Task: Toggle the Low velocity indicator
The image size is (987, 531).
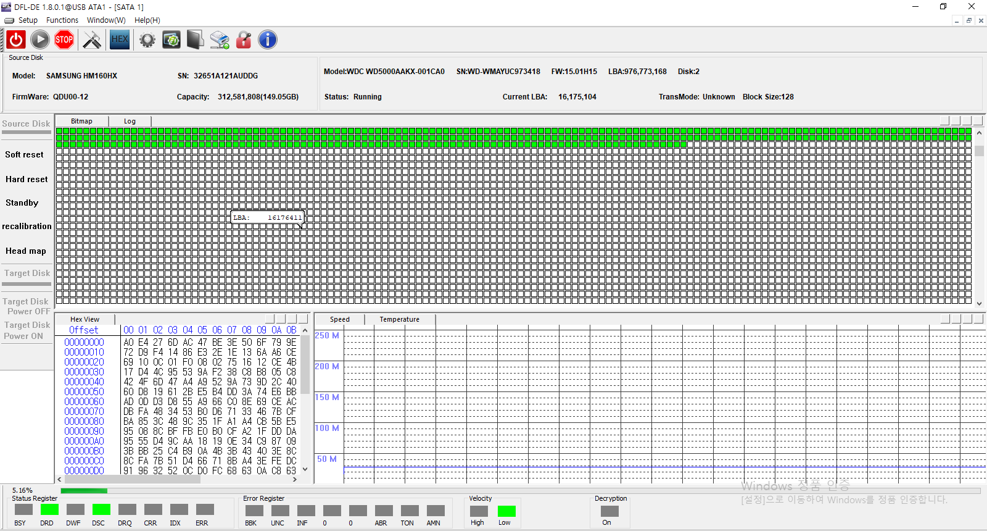Action: [506, 511]
